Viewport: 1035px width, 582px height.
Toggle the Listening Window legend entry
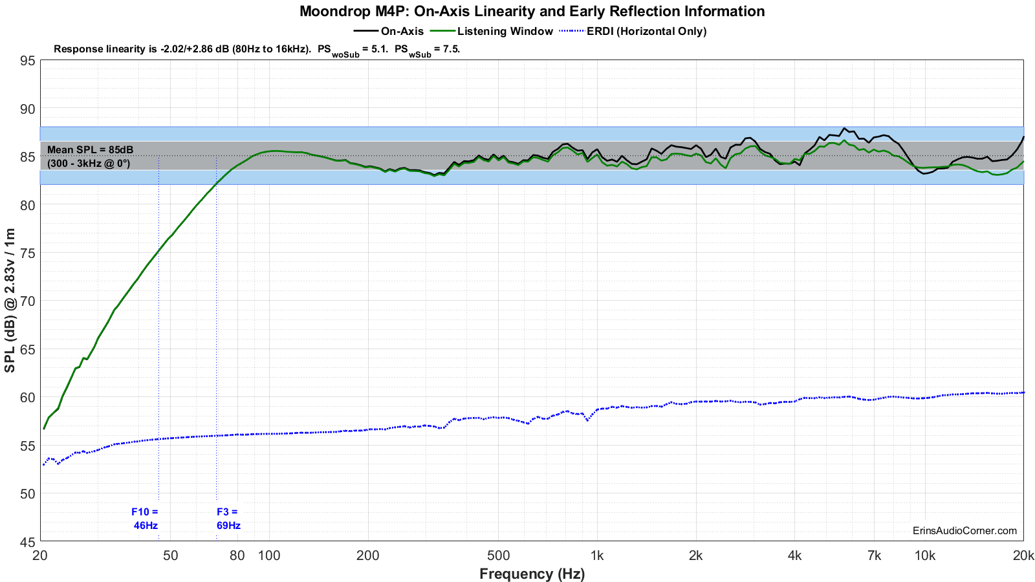pos(492,31)
